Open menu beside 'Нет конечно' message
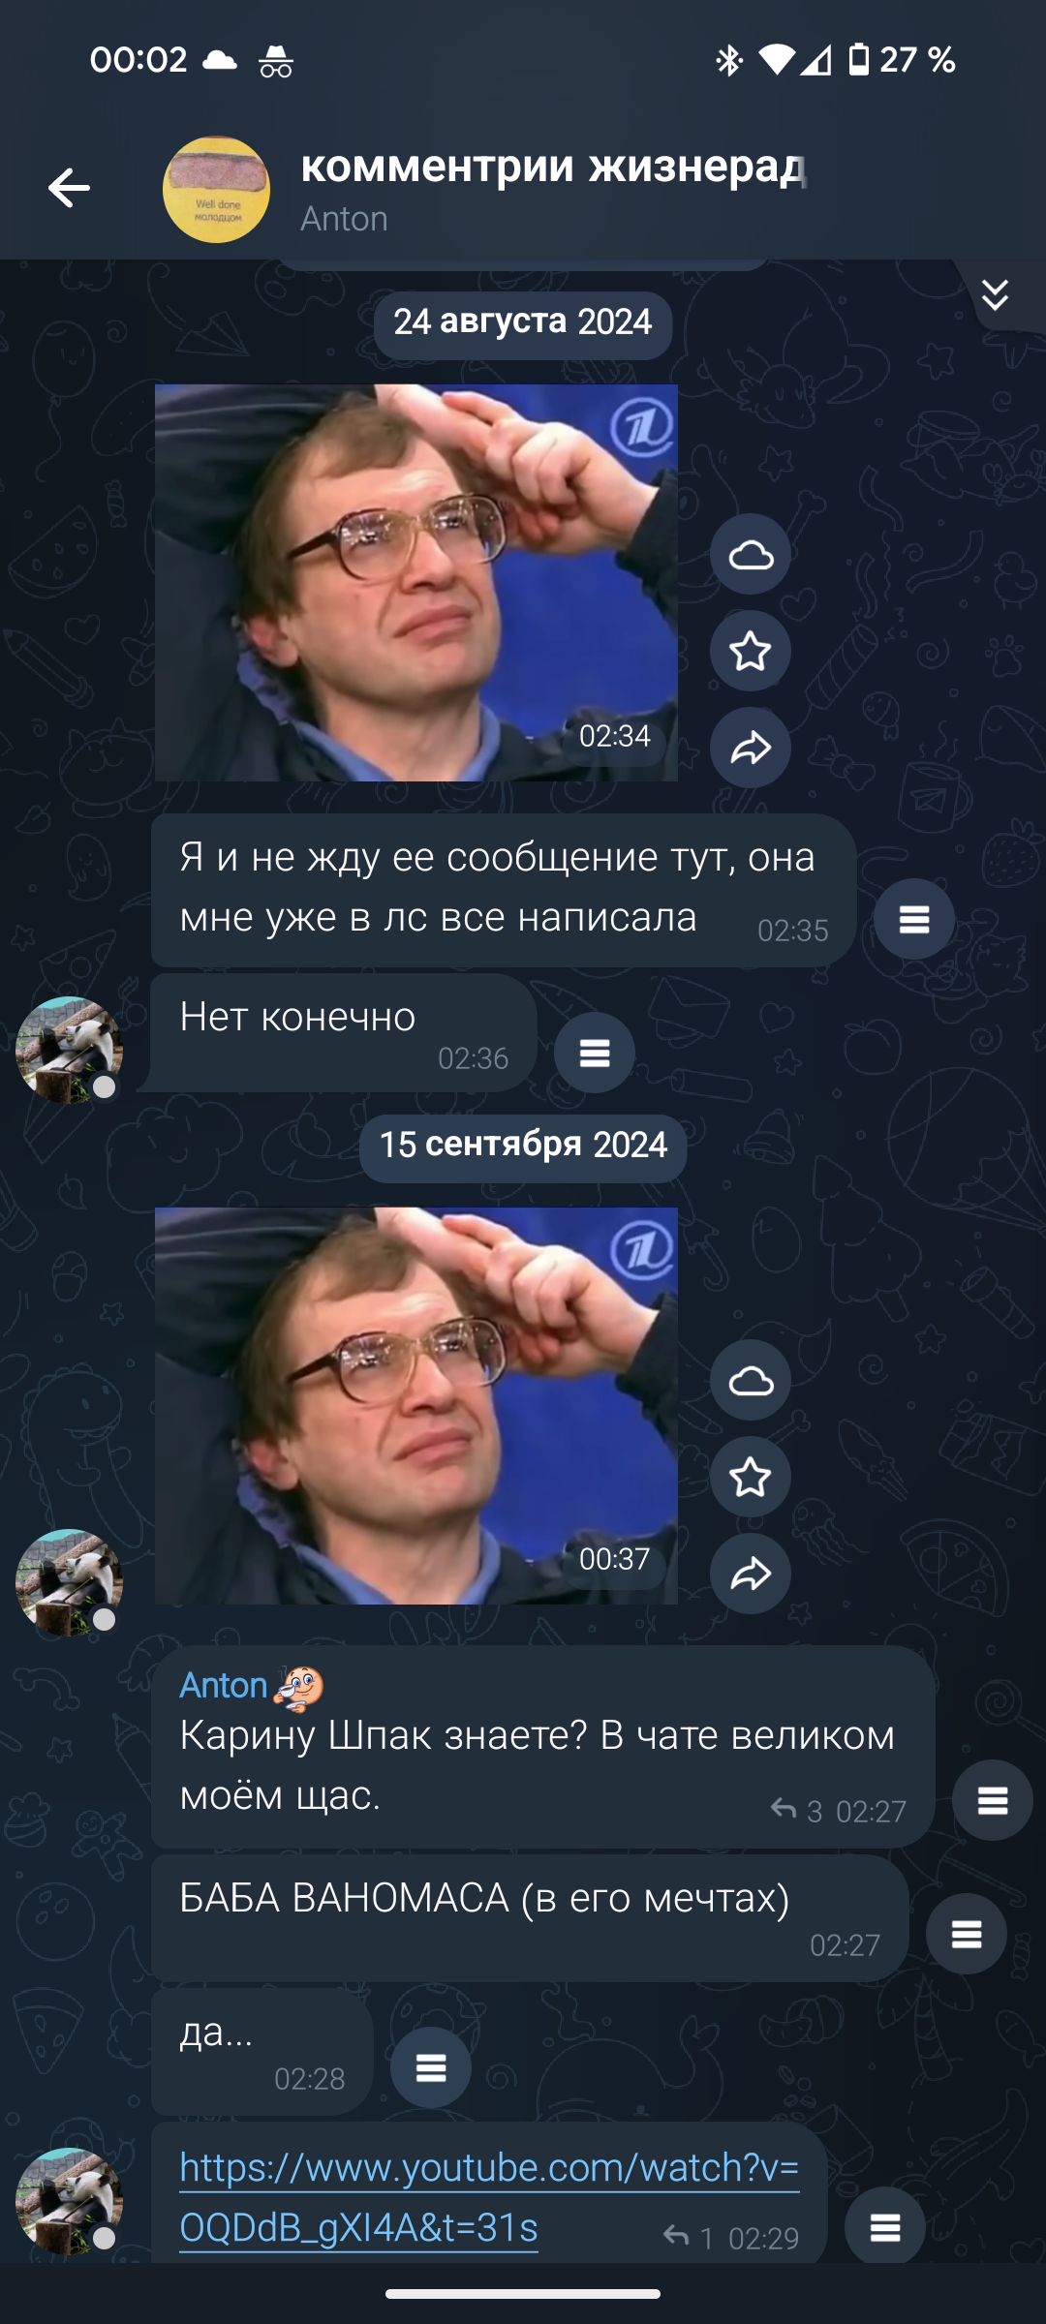This screenshot has height=2324, width=1046. 595,1053
